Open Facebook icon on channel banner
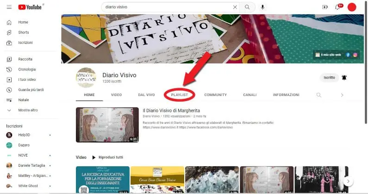Screen dimensions: 368x194 coord(348,55)
